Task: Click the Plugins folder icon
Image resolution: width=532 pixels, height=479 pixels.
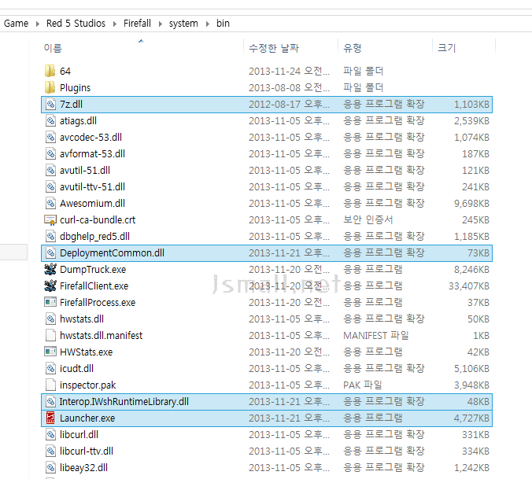Action: tap(50, 87)
